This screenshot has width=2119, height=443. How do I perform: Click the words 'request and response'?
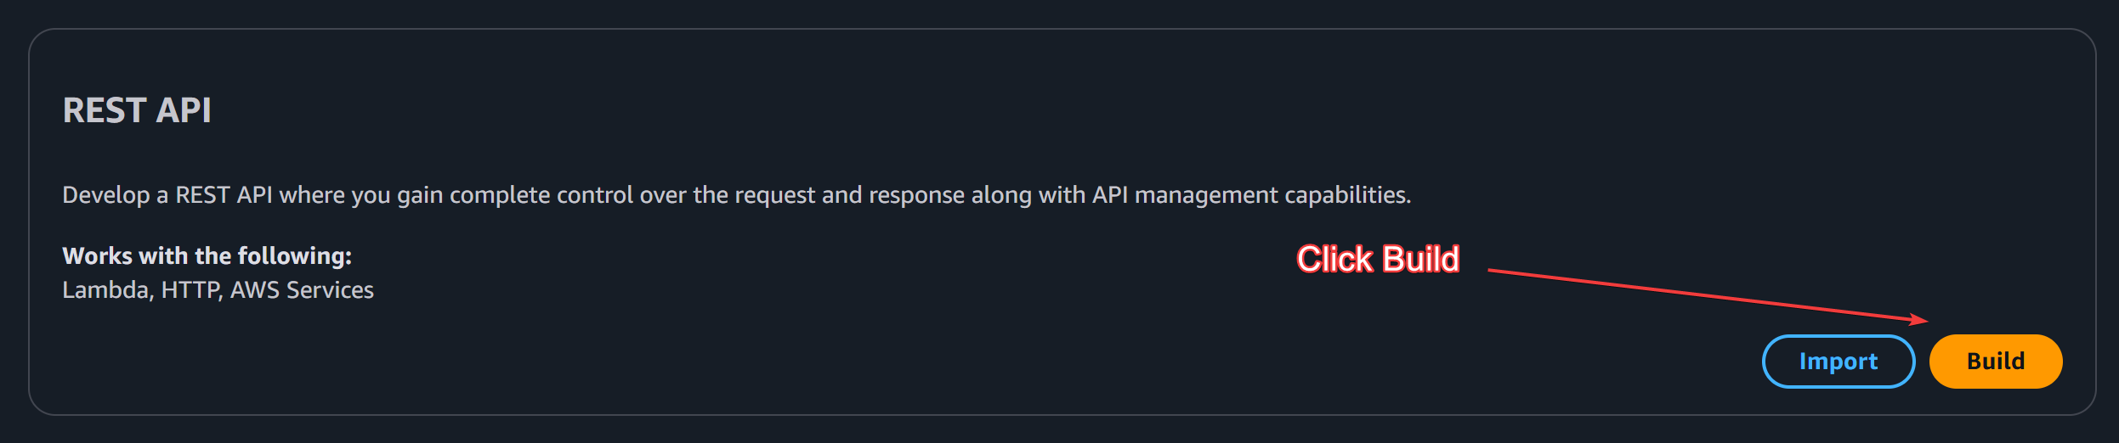pyautogui.click(x=849, y=195)
